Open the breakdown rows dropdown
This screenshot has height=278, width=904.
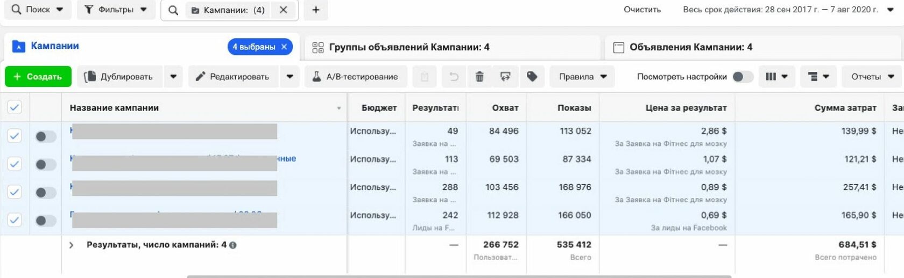pos(818,77)
